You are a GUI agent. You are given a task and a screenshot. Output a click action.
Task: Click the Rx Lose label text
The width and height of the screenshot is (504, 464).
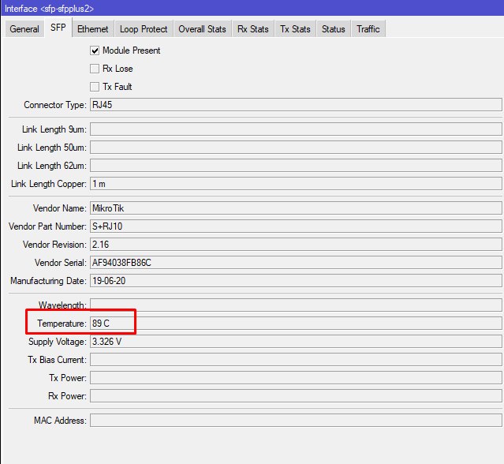coord(118,69)
